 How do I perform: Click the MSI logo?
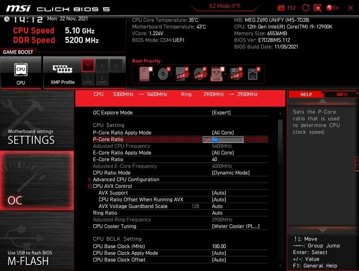pos(18,9)
